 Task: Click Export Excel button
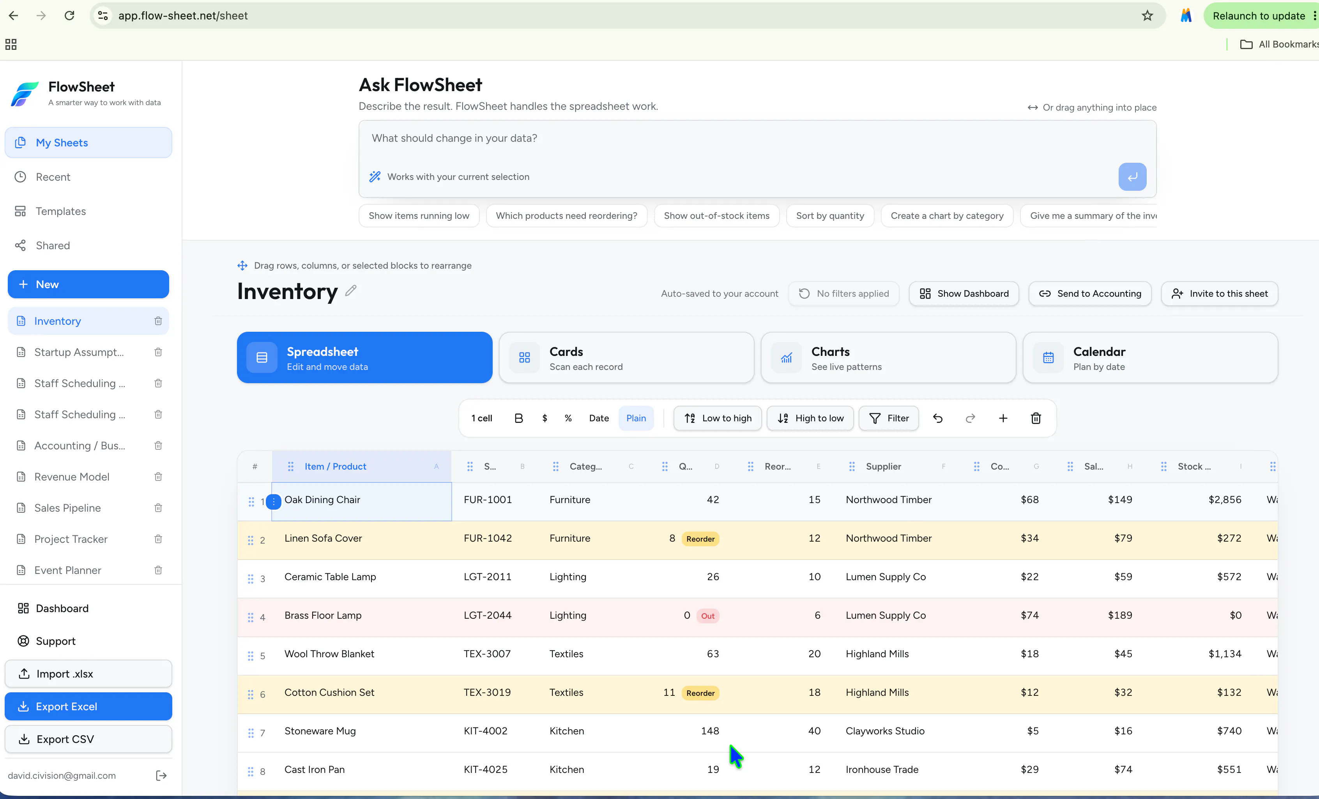click(88, 706)
